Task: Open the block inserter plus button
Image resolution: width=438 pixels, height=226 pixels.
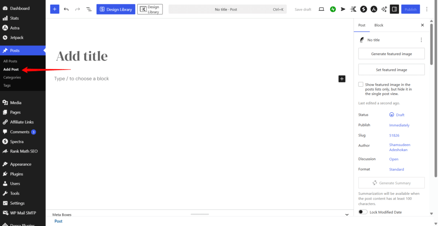Action: (55, 9)
